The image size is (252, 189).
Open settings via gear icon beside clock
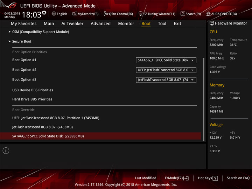click(44, 13)
